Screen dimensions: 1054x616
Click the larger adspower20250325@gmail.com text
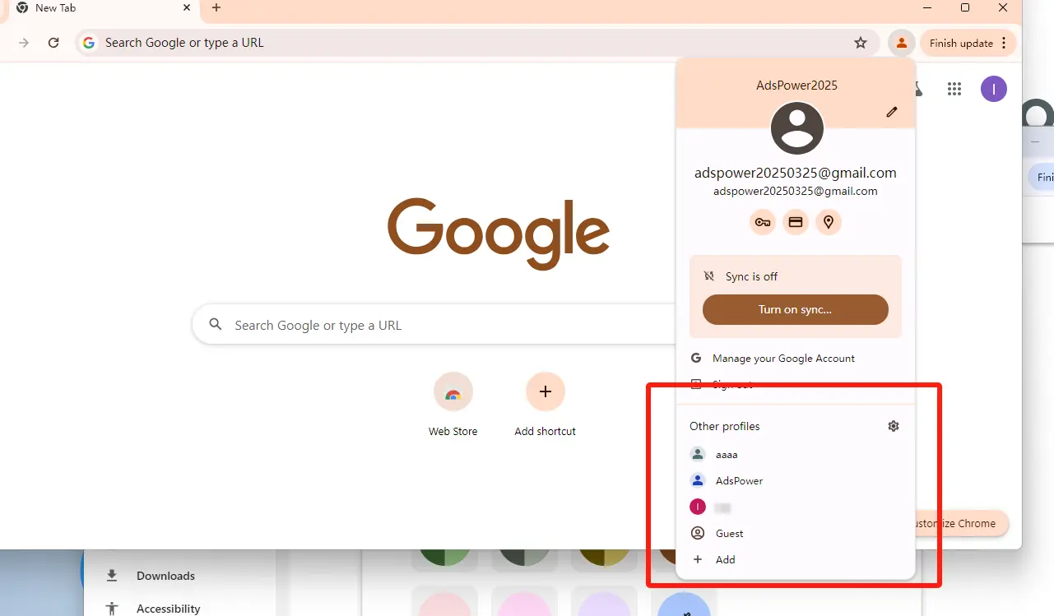796,173
